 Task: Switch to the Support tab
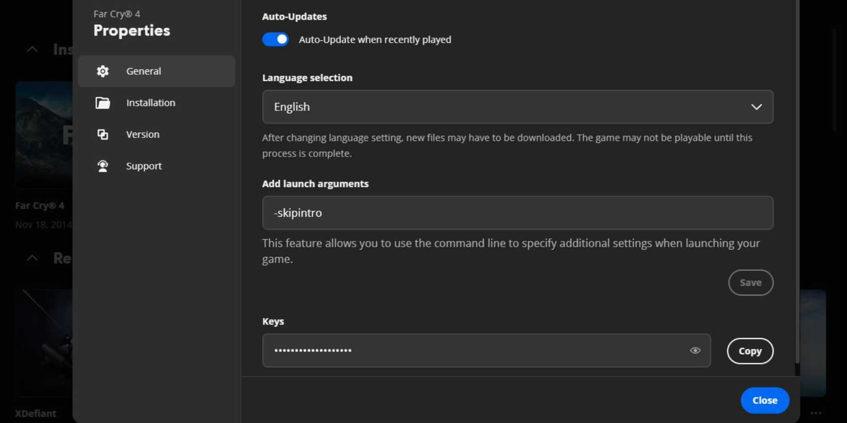tap(144, 166)
